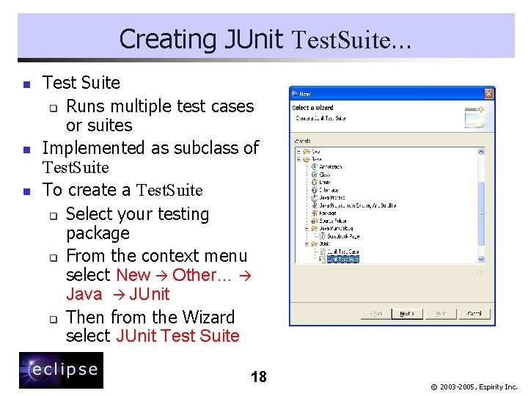
Task: Collapse the Java Run/Debug node
Action: coord(307,229)
